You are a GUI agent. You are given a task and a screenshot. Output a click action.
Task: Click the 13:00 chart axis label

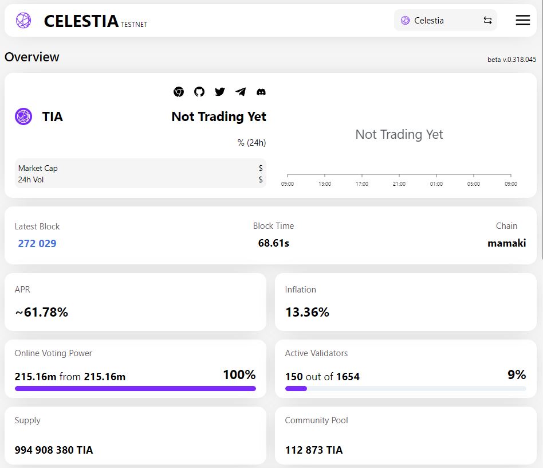tap(325, 184)
